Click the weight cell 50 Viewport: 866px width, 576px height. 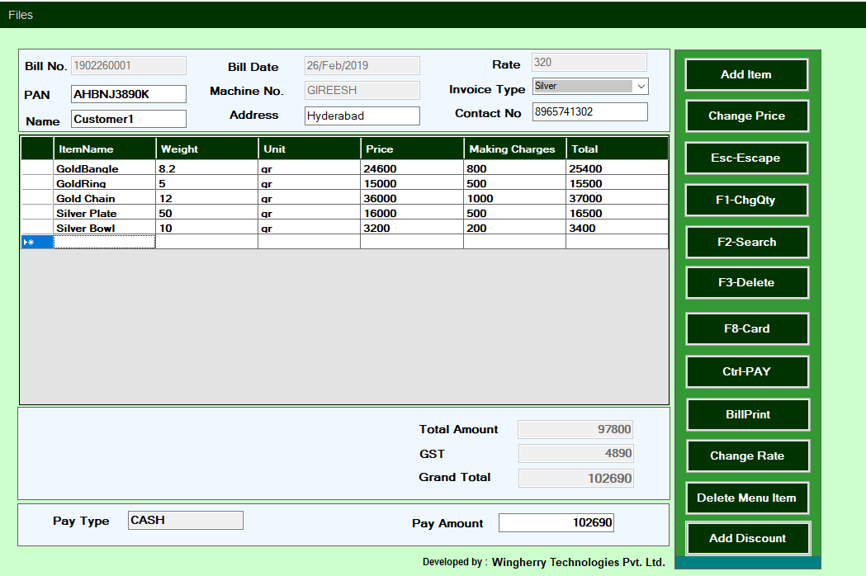(x=206, y=213)
